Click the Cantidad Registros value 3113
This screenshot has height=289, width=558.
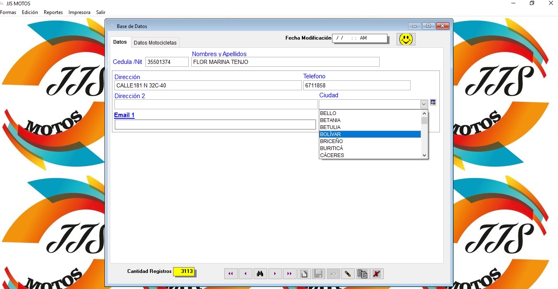[184, 271]
